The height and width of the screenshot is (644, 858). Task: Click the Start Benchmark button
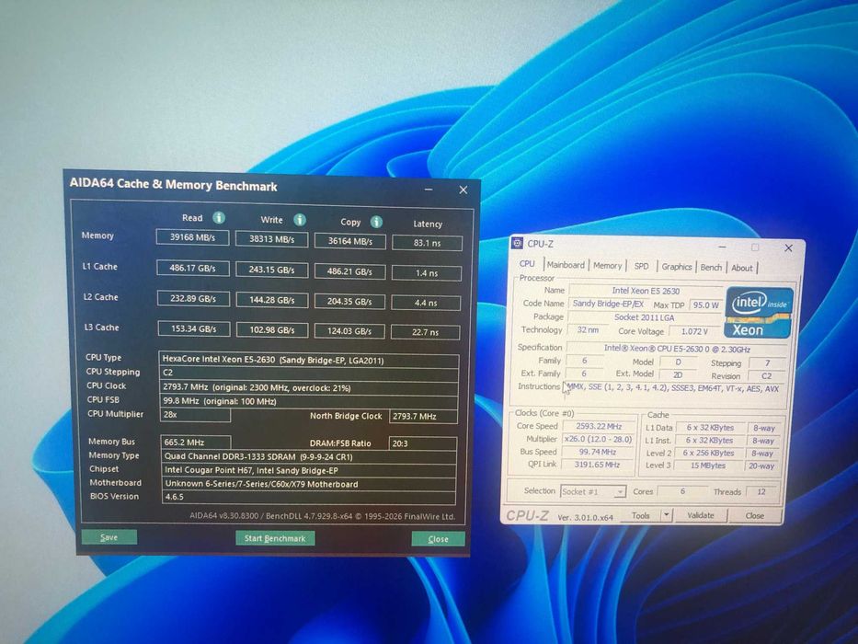pyautogui.click(x=275, y=538)
